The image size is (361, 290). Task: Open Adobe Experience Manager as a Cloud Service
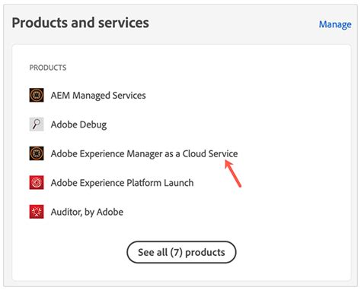coord(144,154)
